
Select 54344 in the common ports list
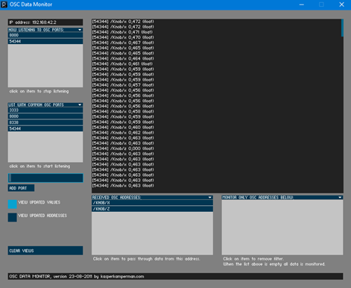(x=45, y=128)
